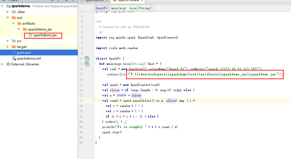Click the fold end marker at line 26
This screenshot has width=291, height=159.
(94, 142)
